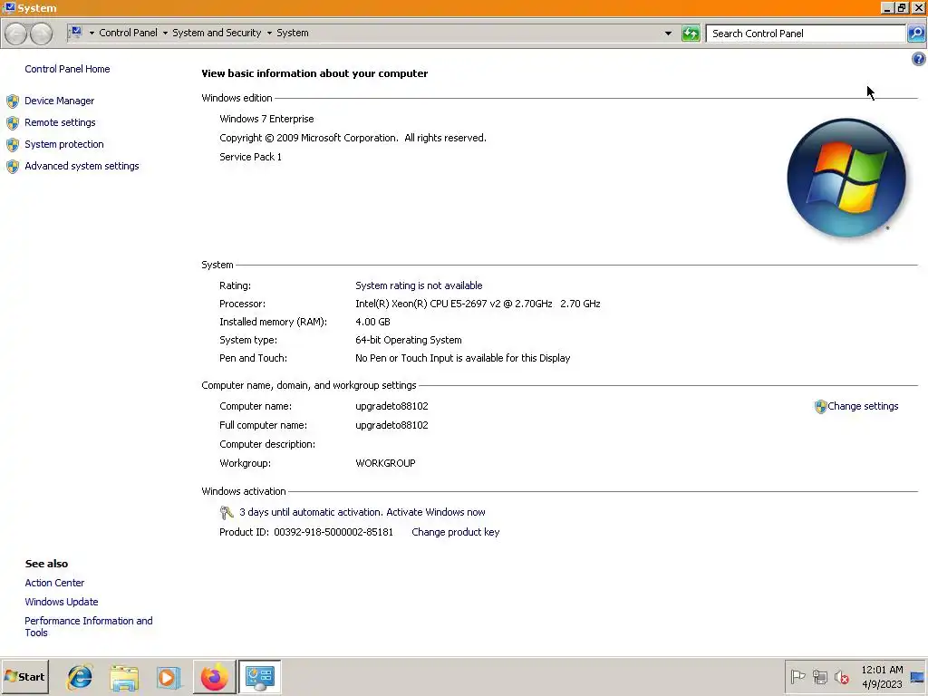This screenshot has width=928, height=696.
Task: Expand arrow after System and Security breadcrumb
Action: 269,34
